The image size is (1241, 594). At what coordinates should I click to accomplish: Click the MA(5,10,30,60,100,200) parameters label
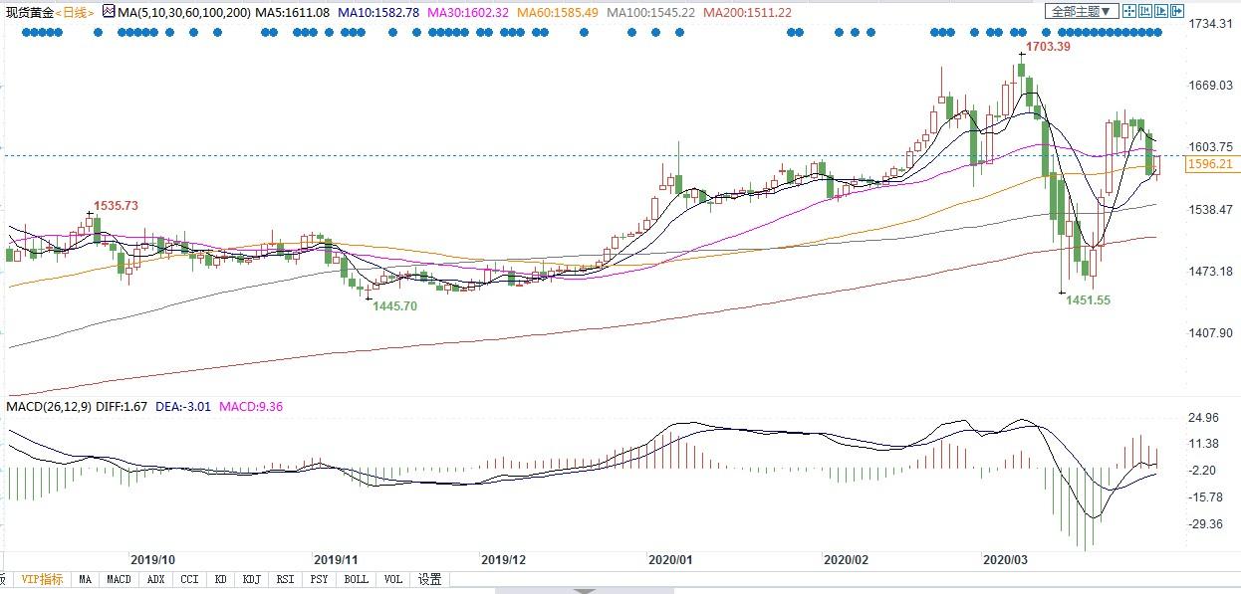point(184,12)
